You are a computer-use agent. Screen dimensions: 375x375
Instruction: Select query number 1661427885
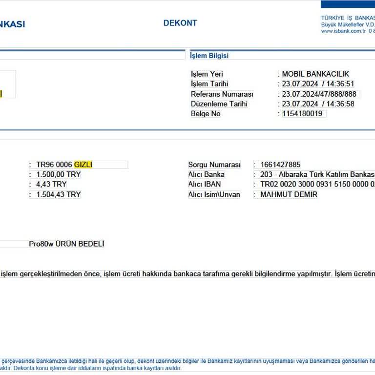pos(280,165)
